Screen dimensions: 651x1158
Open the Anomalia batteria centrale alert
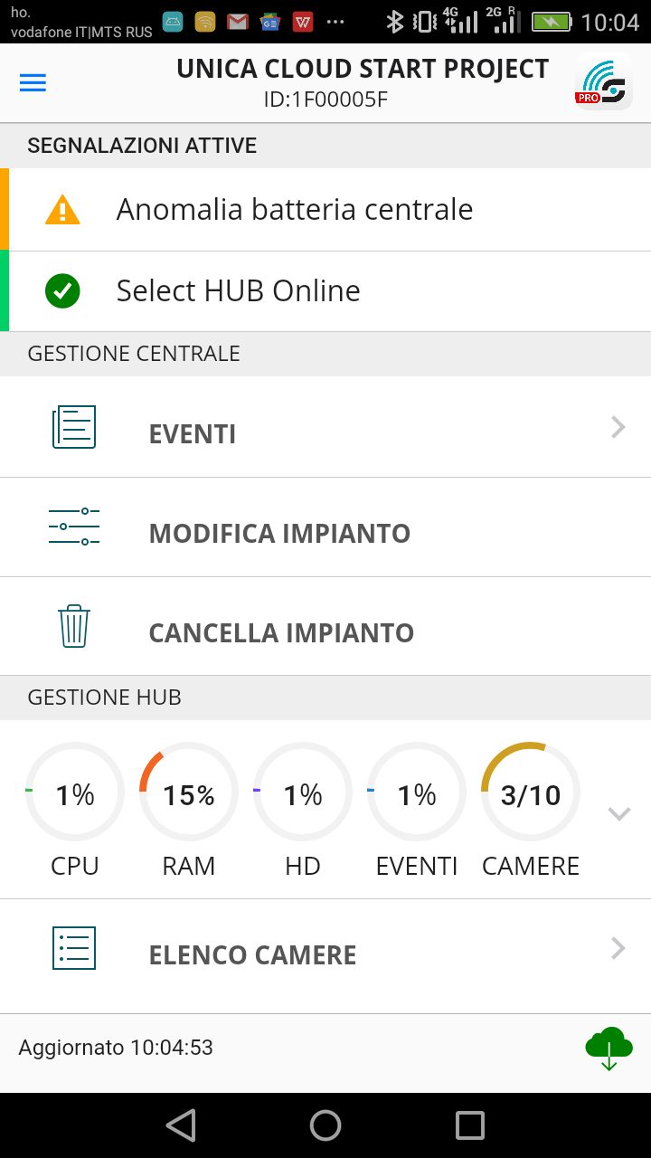[295, 210]
